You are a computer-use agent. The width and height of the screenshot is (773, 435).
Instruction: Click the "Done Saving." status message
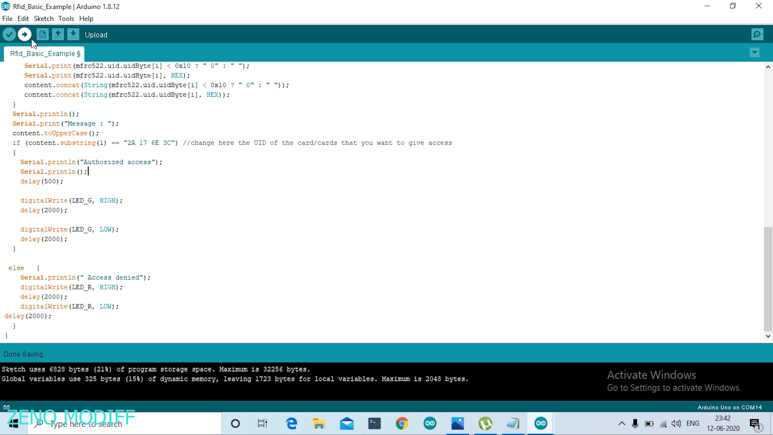[x=24, y=354]
